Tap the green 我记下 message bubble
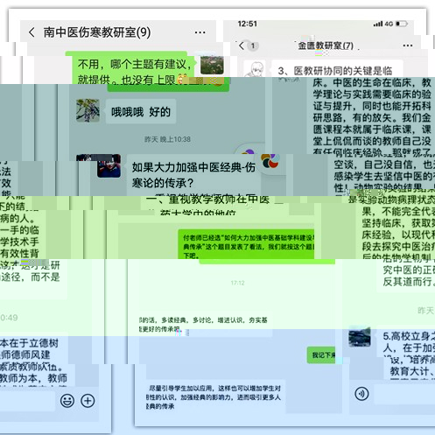This screenshot has height=435, width=435. pos(321,355)
